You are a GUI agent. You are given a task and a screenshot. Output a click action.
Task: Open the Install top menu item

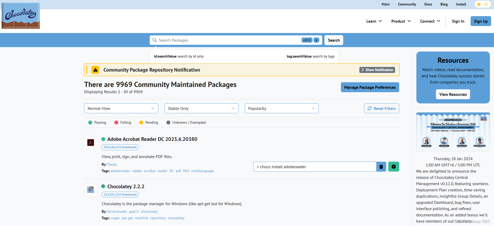pos(461,4)
